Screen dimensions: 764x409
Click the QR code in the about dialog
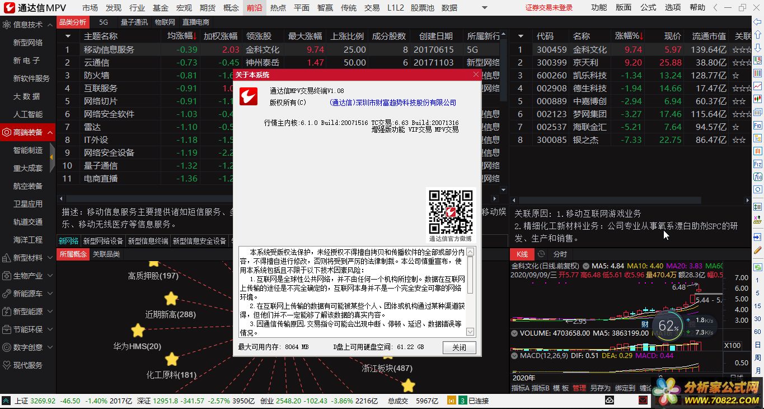pyautogui.click(x=451, y=212)
